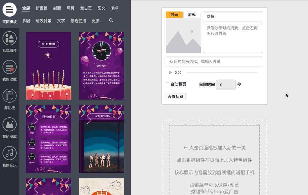Click the cover image placeholder
The image size is (308, 195).
coord(183,36)
